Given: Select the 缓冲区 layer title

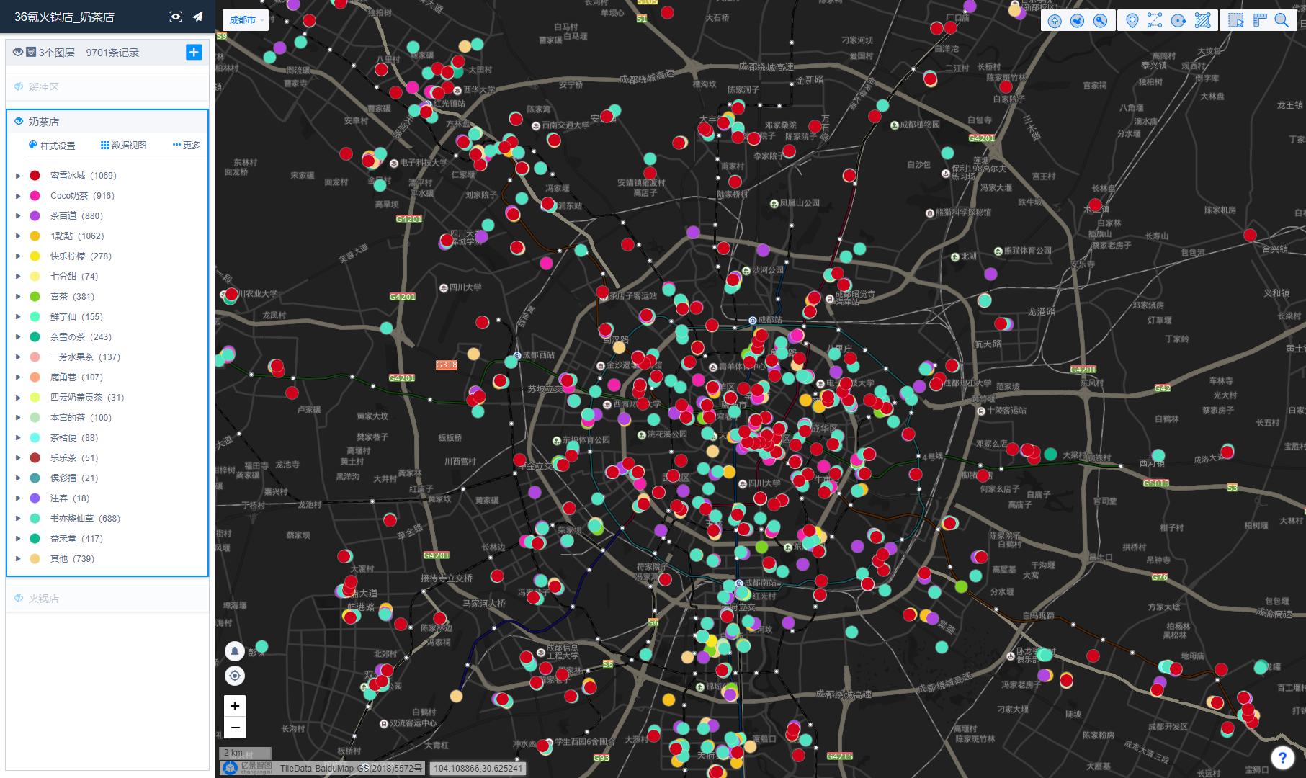Looking at the screenshot, I should (44, 87).
